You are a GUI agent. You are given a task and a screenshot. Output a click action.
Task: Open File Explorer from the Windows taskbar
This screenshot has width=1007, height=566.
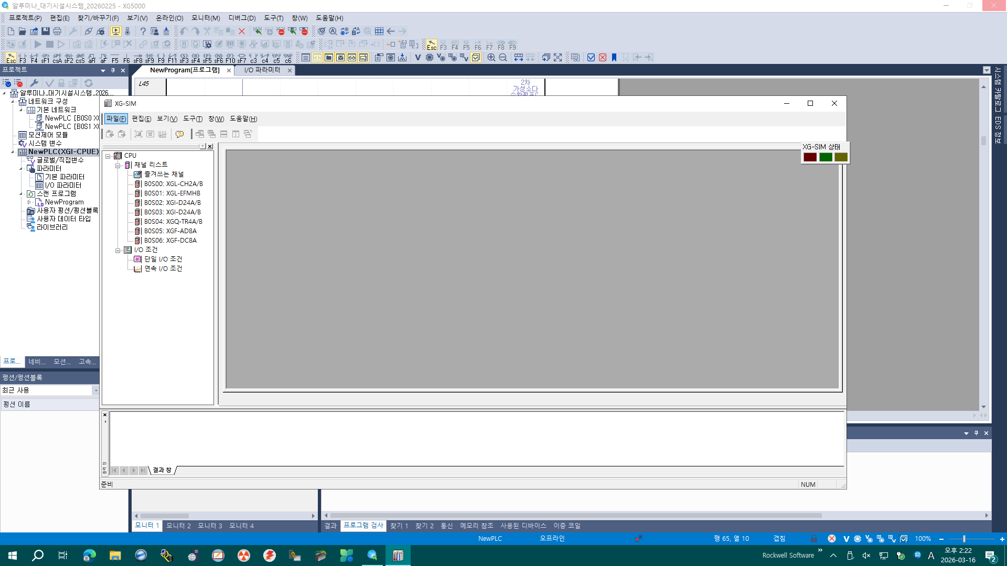coord(115,556)
